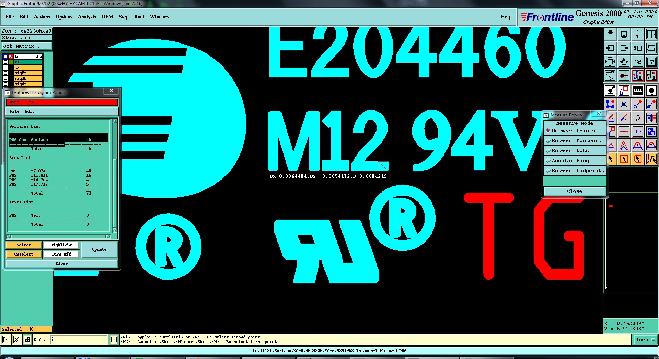Toggle the checkbox for layer sig4t

point(5,84)
